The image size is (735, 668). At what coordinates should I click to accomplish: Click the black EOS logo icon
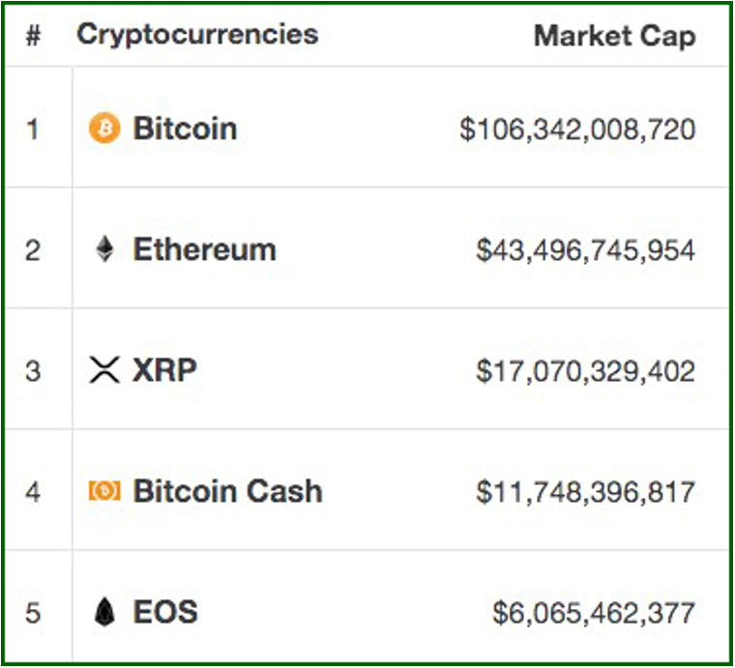click(x=104, y=611)
